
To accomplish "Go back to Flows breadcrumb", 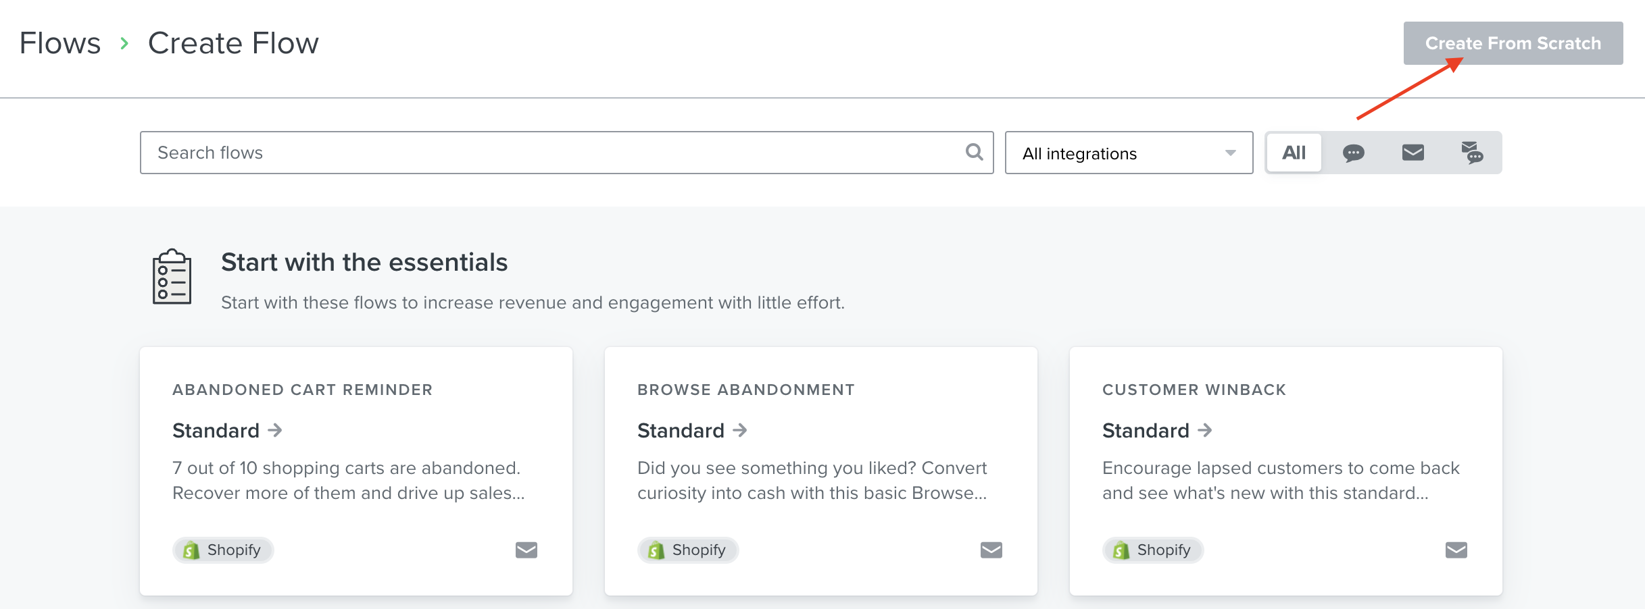I will point(60,43).
